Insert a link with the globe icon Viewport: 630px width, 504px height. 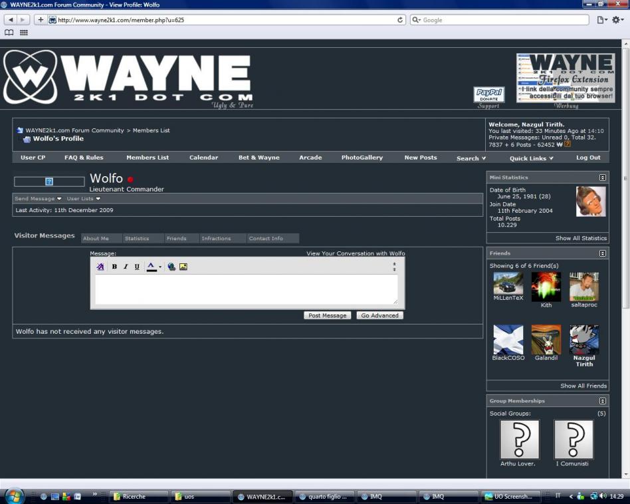pos(171,267)
